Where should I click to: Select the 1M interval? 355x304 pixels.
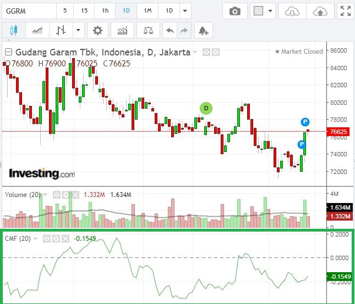point(148,11)
